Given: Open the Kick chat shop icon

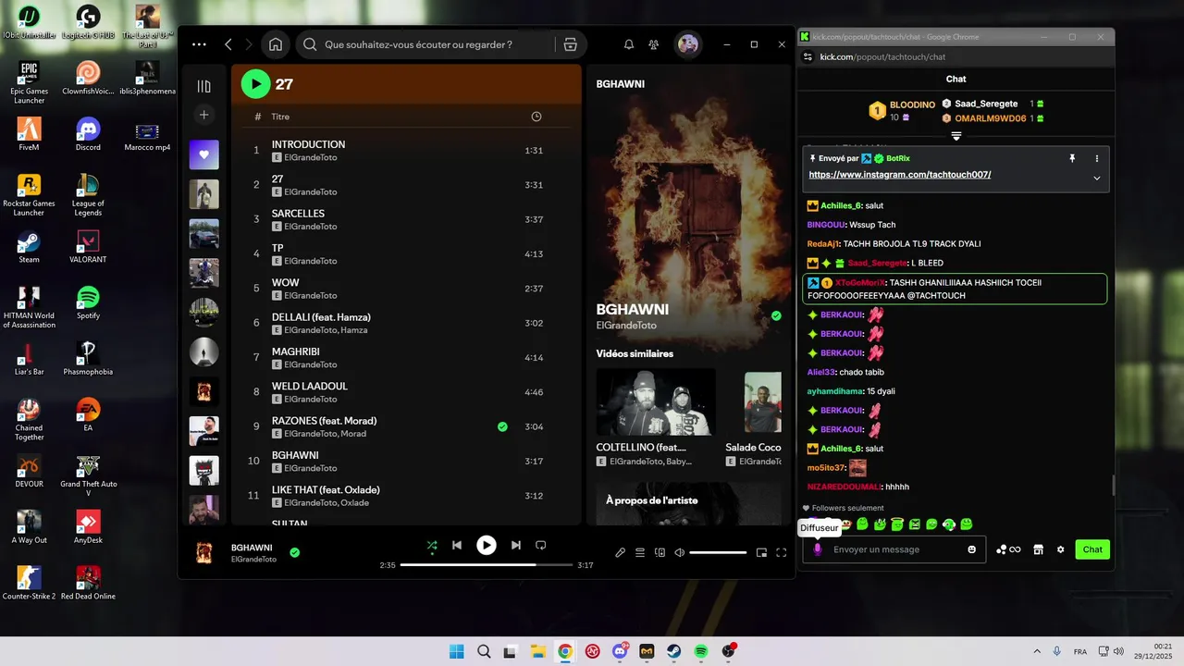Looking at the screenshot, I should click(1038, 549).
